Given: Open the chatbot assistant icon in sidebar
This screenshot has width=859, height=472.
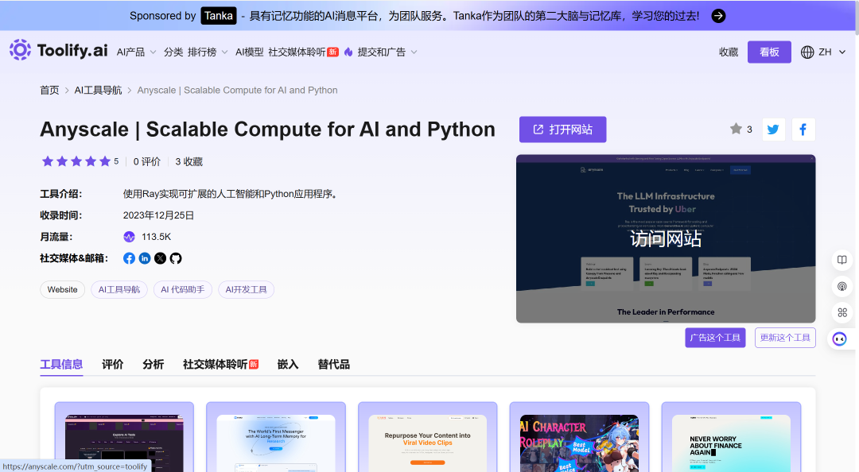Looking at the screenshot, I should tap(840, 339).
